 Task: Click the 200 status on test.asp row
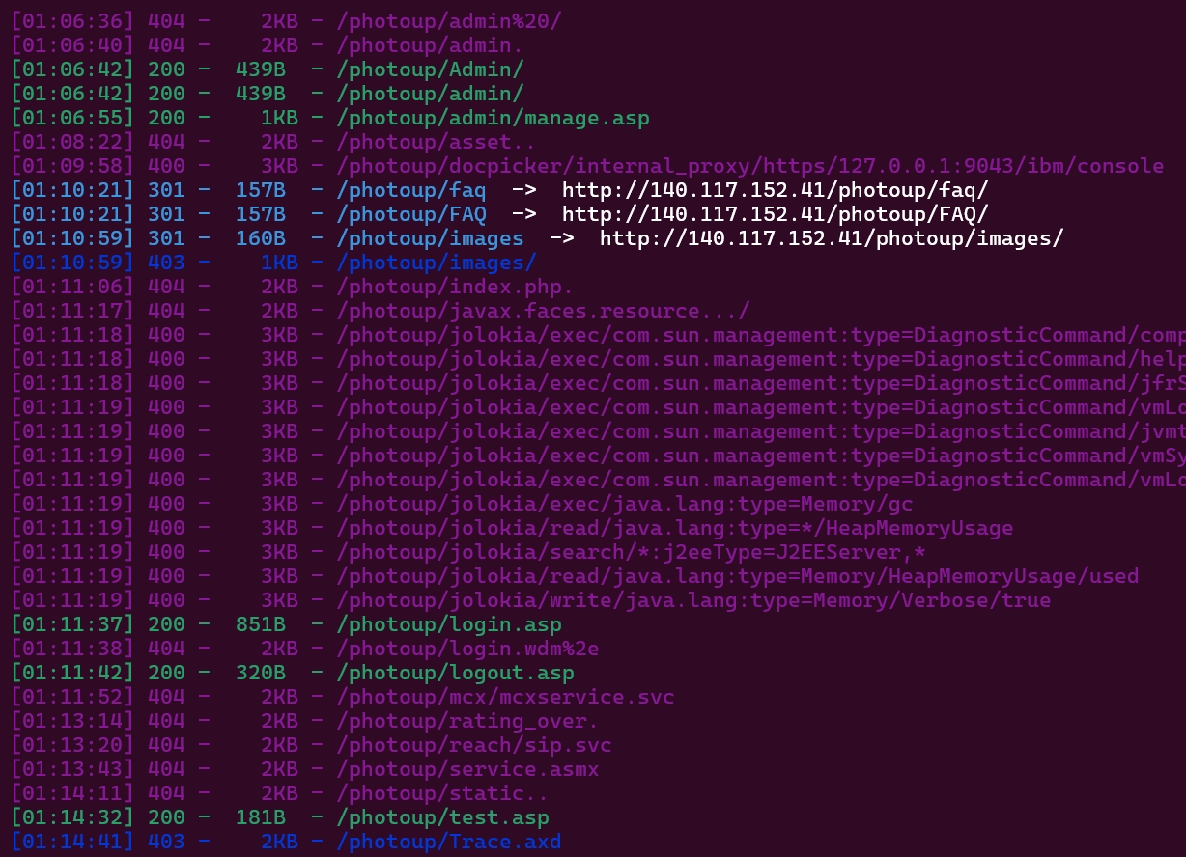pyautogui.click(x=166, y=817)
